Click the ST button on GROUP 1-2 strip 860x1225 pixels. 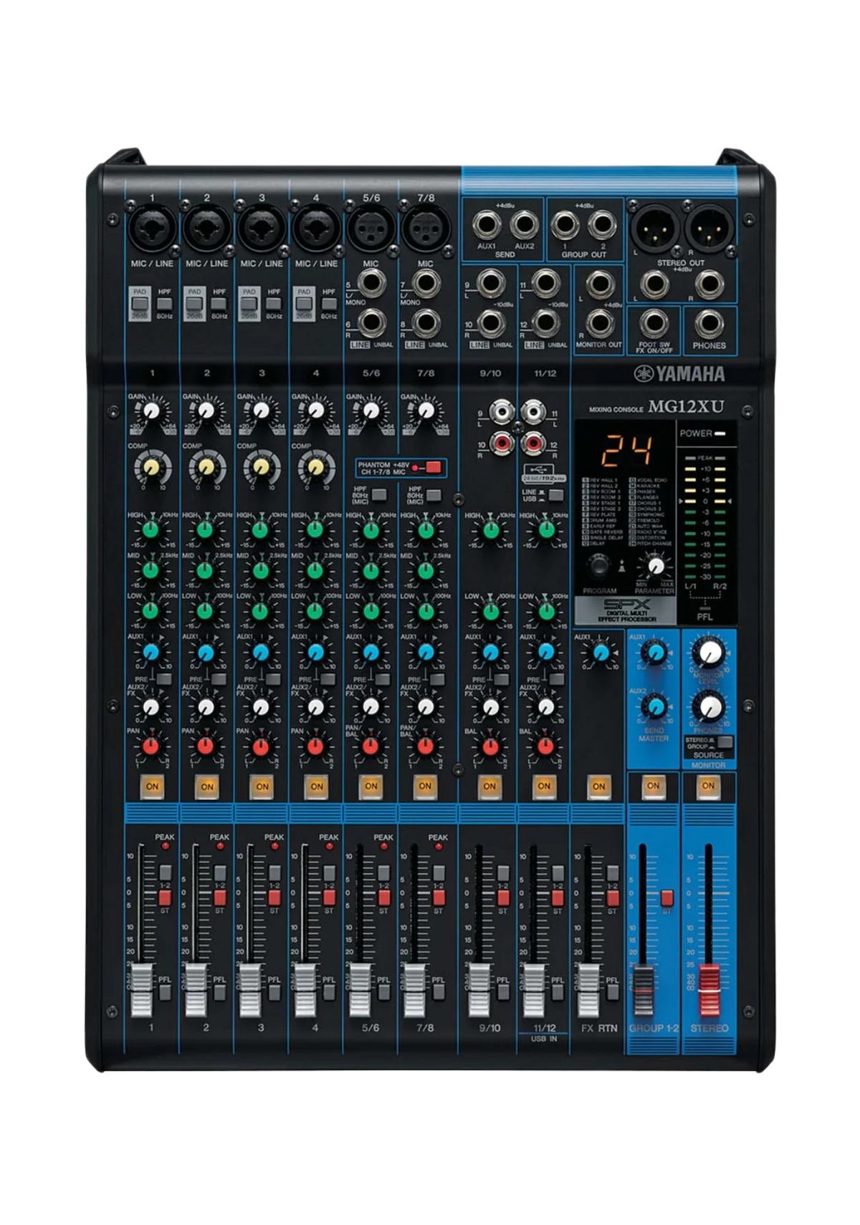(666, 898)
